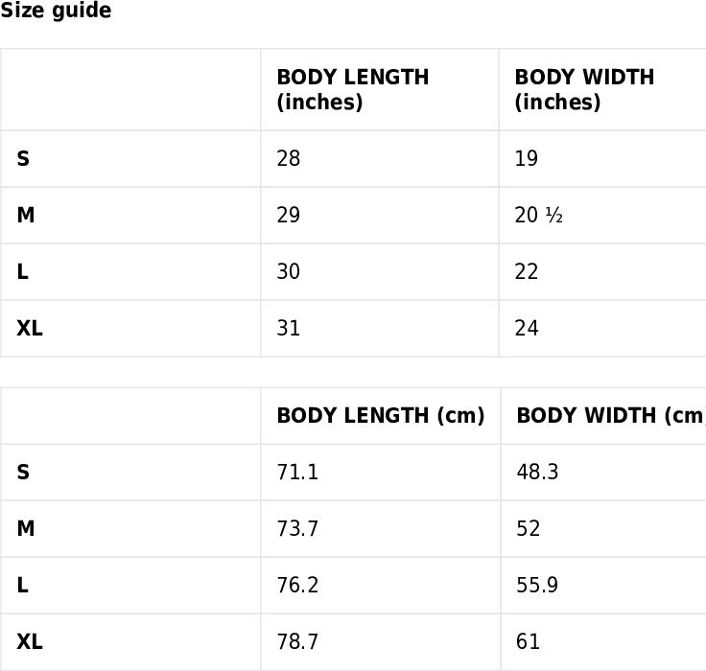Select the 19 inch body width cell
706x671 pixels.
point(527,159)
